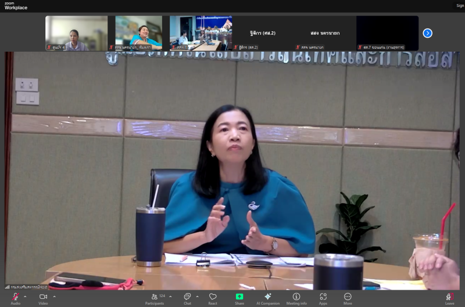Open the Apps menu

click(x=323, y=297)
